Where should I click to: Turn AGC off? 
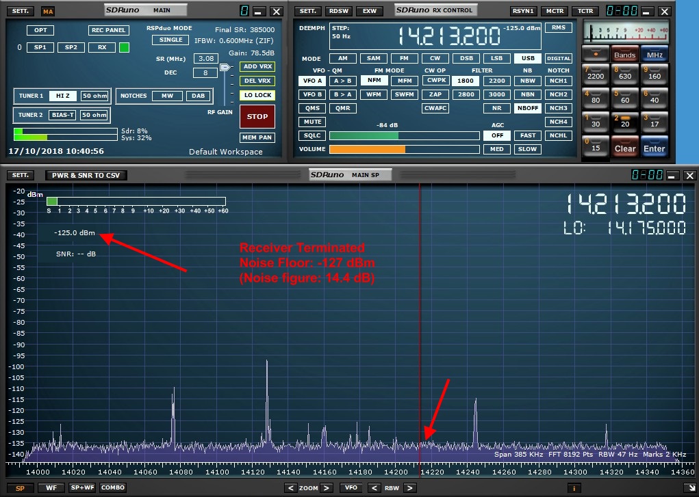click(497, 135)
